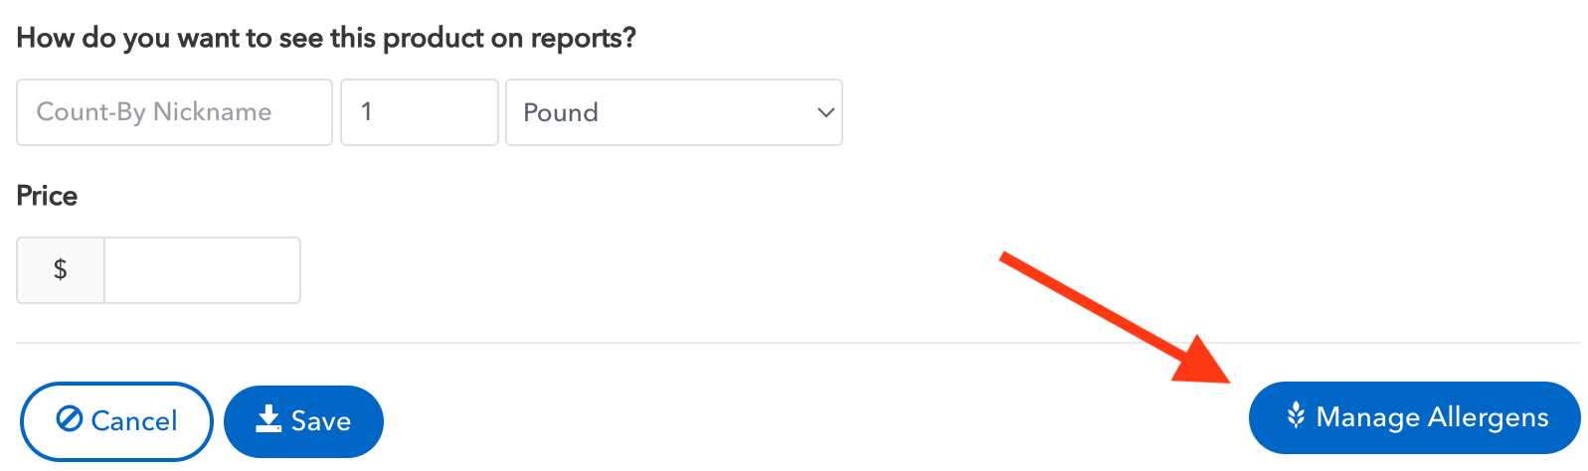
Task: Click the horizontal divider above the buttons
Action: point(795,343)
